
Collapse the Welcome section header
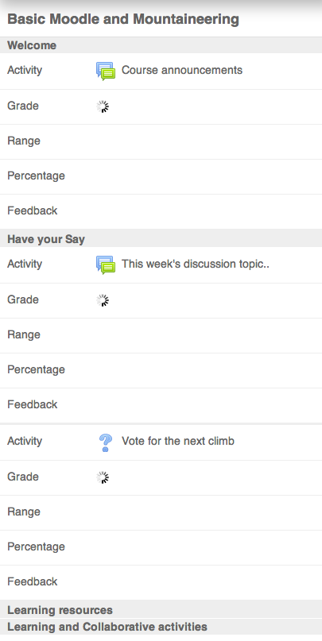point(32,45)
